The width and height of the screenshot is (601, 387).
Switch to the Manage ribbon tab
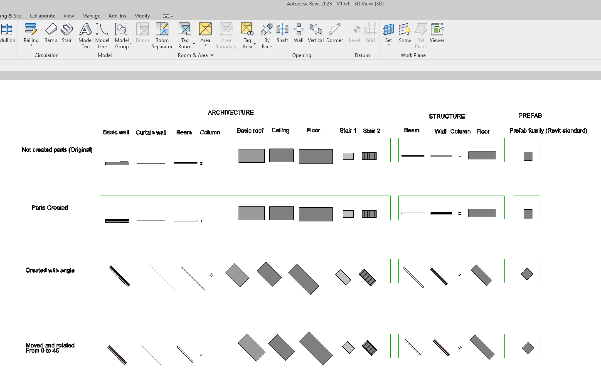91,15
